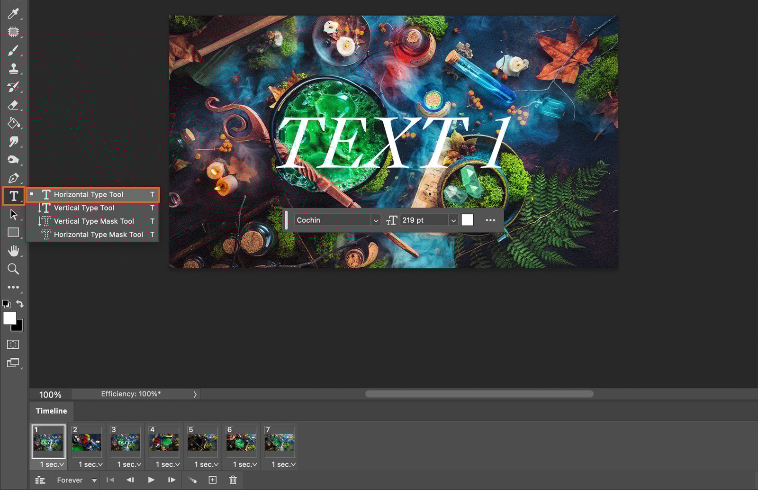Select the Paint Bucket tool

[x=13, y=123]
